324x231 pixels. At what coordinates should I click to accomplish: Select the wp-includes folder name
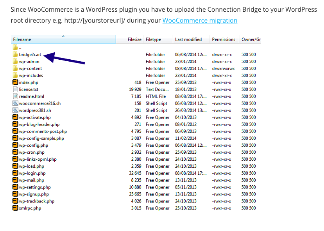click(x=31, y=76)
